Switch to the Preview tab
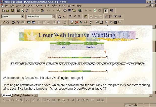This screenshot has height=107, width=156. [27, 95]
